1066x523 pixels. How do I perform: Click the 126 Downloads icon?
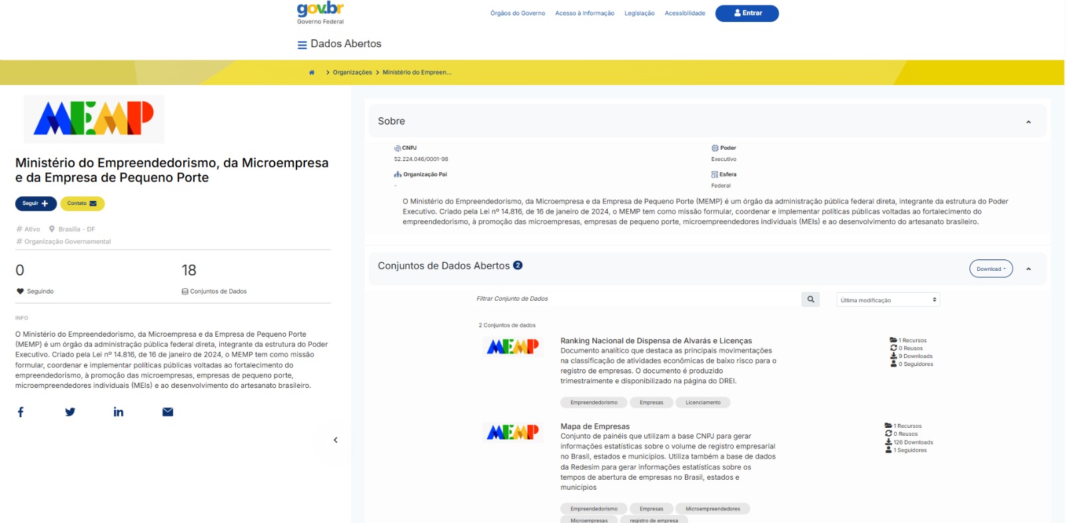[x=888, y=442]
